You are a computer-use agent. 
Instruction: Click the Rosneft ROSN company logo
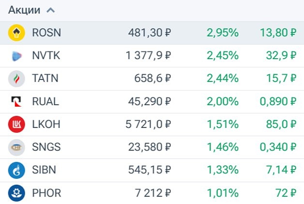click(16, 33)
